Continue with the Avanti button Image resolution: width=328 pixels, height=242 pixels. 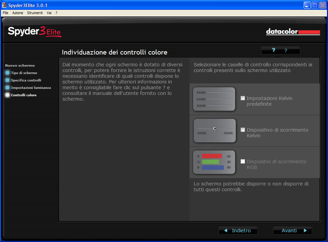[x=293, y=231]
